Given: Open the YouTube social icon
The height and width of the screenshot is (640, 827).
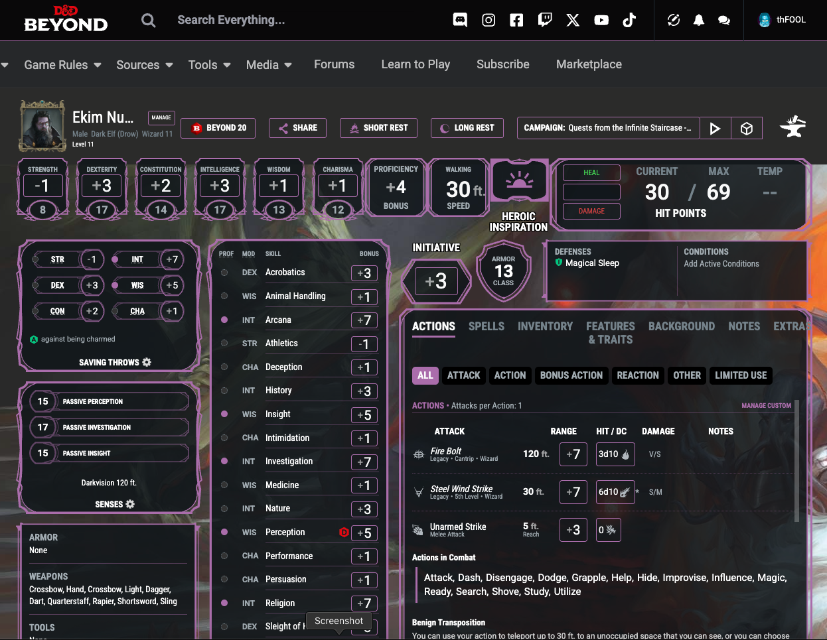Looking at the screenshot, I should 601,20.
